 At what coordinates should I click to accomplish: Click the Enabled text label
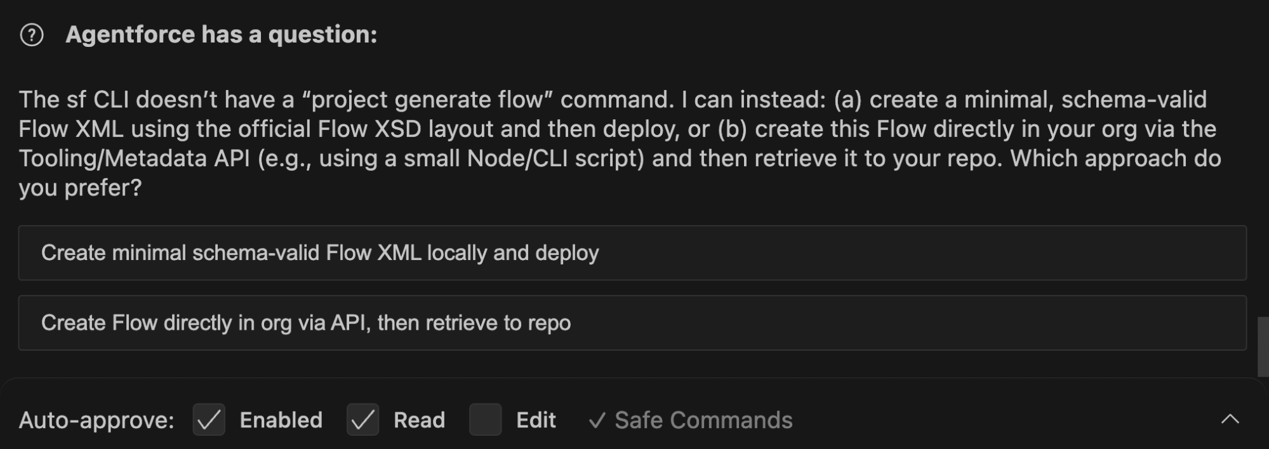[x=281, y=420]
